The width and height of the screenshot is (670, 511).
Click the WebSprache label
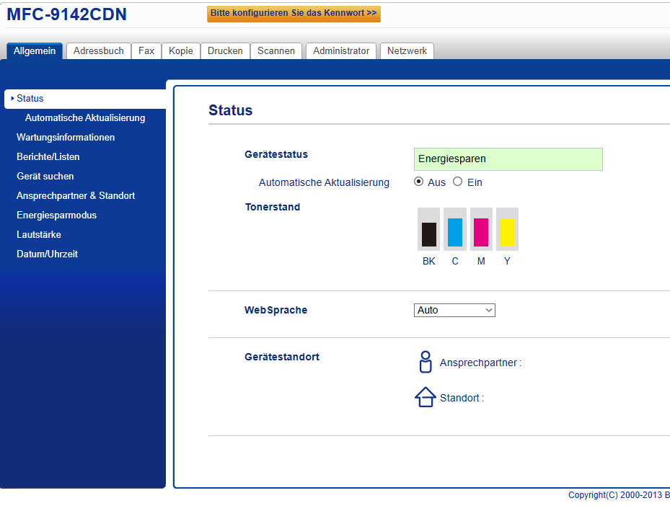point(276,311)
